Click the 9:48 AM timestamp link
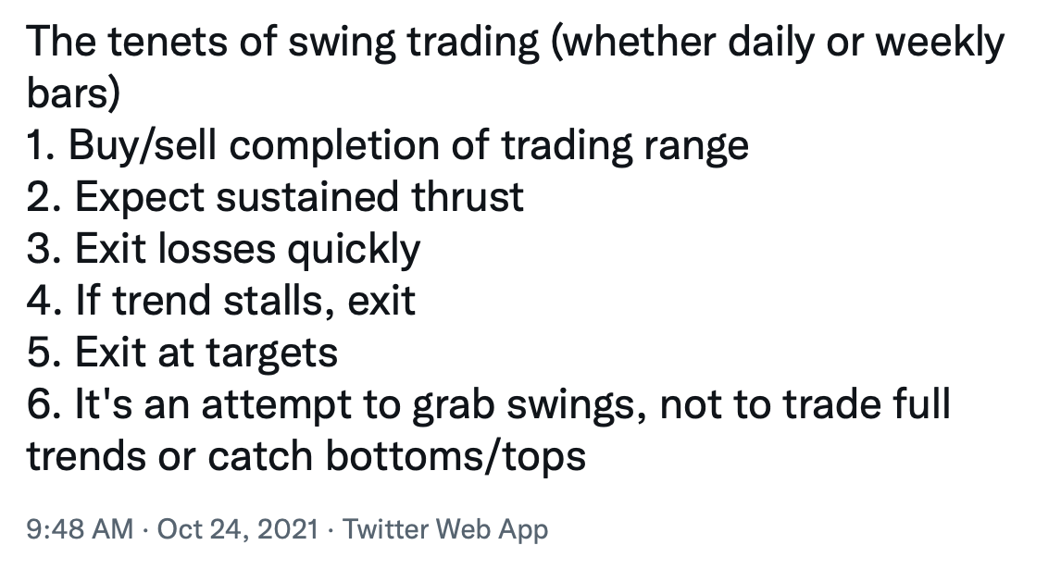1061x570 pixels. pyautogui.click(x=80, y=528)
